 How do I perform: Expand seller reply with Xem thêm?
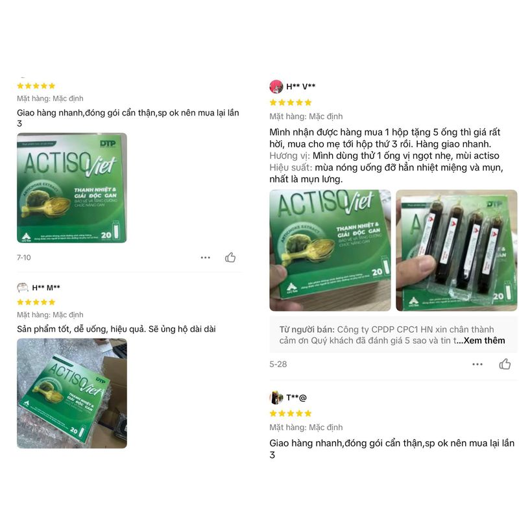(x=484, y=340)
